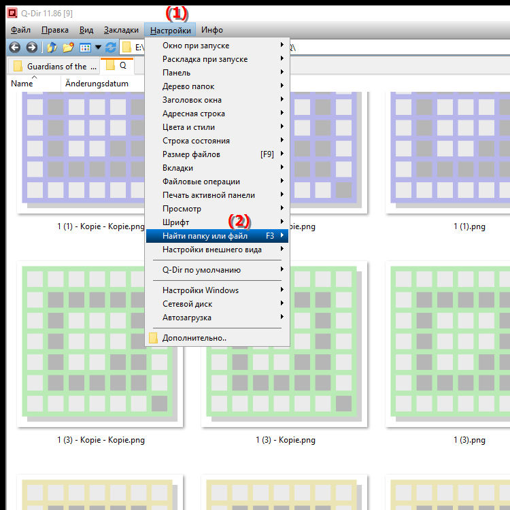Image resolution: width=510 pixels, height=510 pixels.
Task: Open Файловые операции submenu
Action: [x=217, y=182]
